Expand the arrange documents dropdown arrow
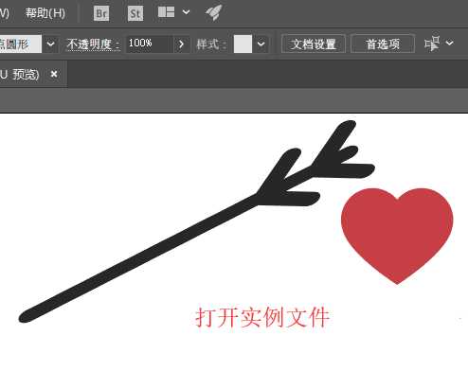 click(x=187, y=12)
